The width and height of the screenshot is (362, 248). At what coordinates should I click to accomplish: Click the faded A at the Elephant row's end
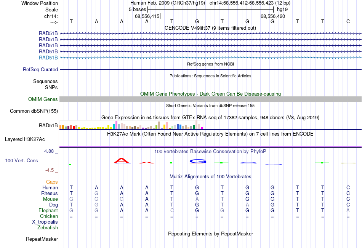[x=348, y=210]
